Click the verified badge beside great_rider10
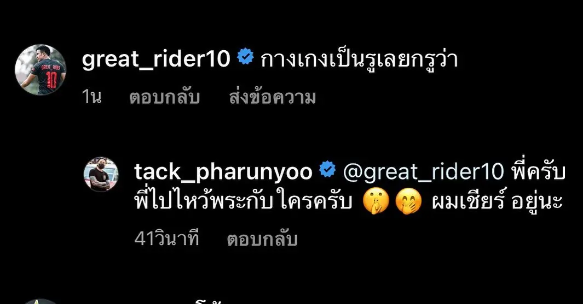Image resolution: width=583 pixels, height=304 pixels. coord(245,57)
